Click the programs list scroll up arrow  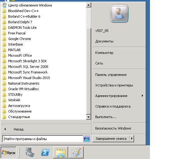coord(89,5)
